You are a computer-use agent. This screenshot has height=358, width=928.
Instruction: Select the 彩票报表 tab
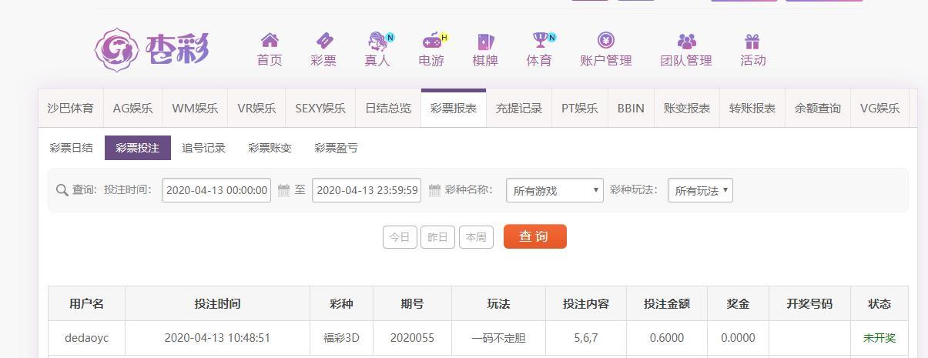(454, 109)
